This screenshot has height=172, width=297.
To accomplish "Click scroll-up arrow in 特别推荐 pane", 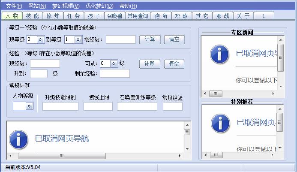I will point(280,109).
